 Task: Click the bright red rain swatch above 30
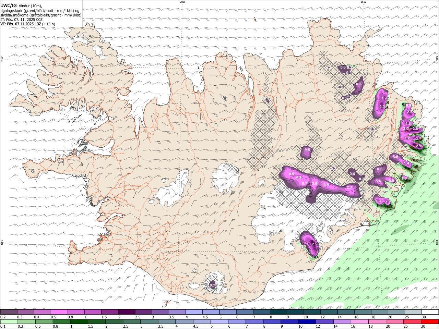pyautogui.click(x=430, y=321)
